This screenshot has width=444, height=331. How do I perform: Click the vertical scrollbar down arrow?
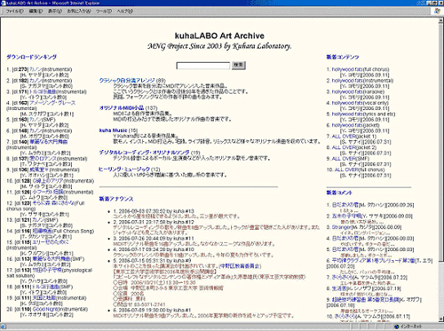point(440,319)
